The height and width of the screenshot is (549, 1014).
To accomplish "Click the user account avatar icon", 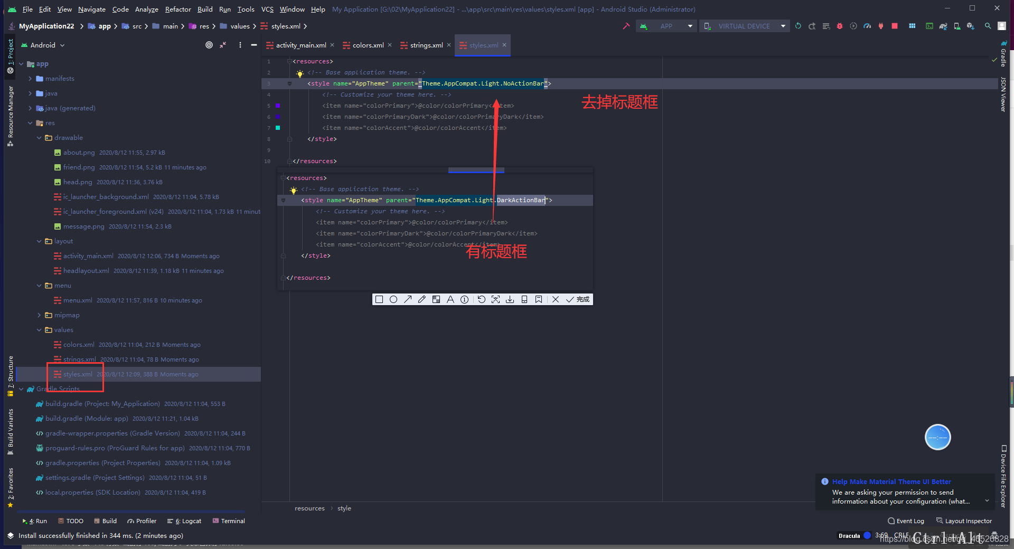I will coord(1002,26).
